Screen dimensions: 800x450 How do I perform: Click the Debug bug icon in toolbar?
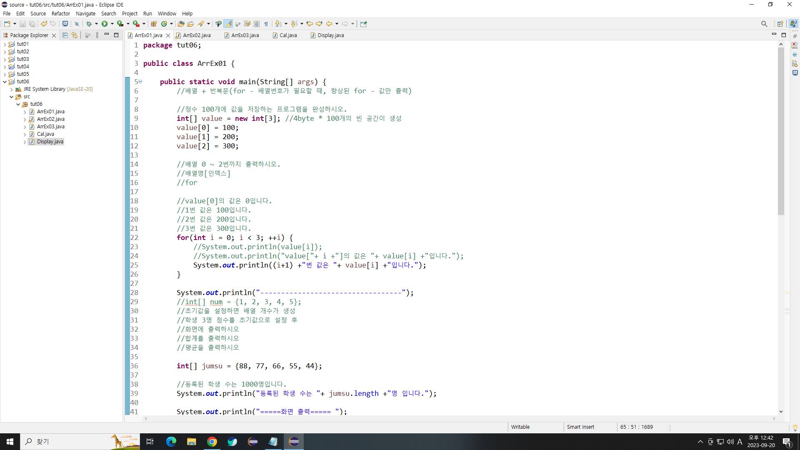(x=89, y=24)
